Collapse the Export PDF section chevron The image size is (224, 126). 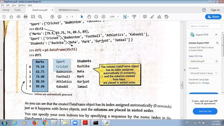pos(216,35)
